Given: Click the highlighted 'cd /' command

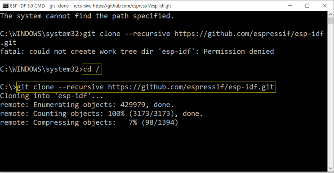Looking at the screenshot, I should pos(92,69).
